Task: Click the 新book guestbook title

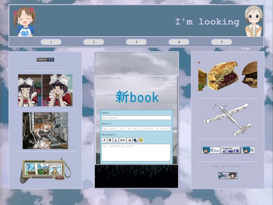Action: coord(137,97)
